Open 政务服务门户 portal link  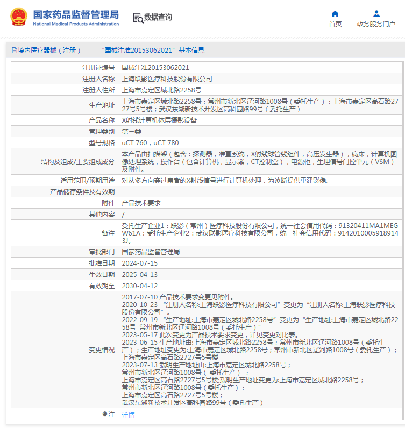coord(376,24)
